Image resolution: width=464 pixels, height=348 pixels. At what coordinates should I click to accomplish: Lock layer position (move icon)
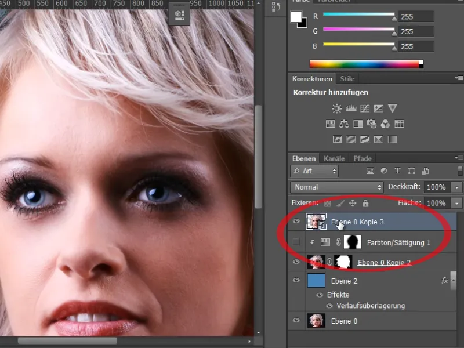(x=353, y=204)
